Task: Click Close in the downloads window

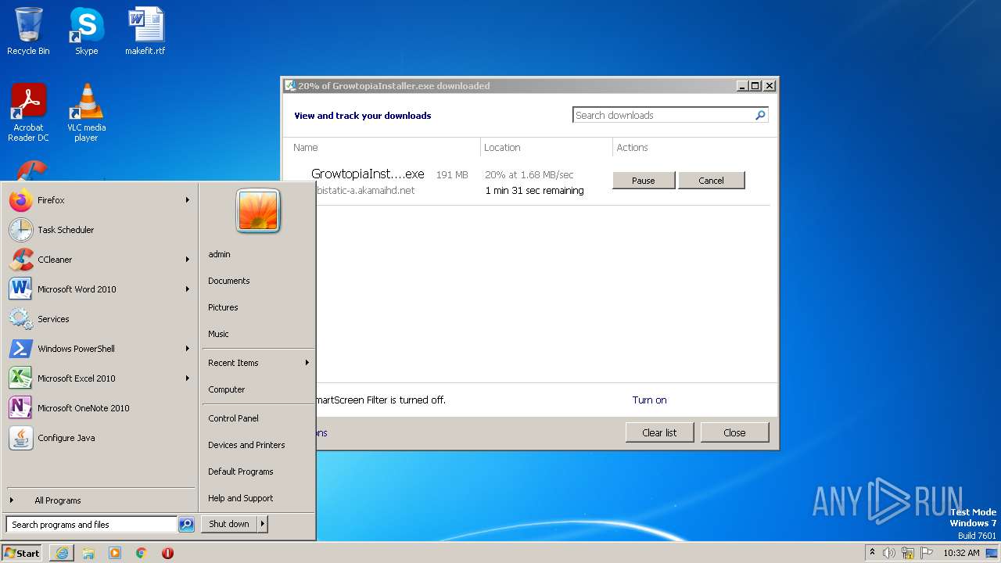Action: (x=734, y=432)
